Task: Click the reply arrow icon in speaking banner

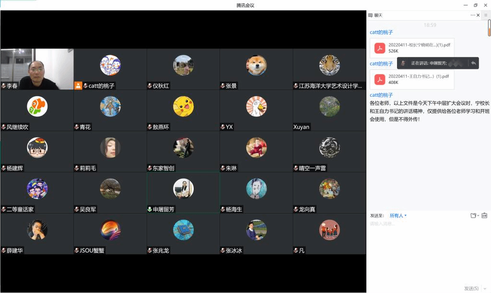Action: (x=473, y=63)
